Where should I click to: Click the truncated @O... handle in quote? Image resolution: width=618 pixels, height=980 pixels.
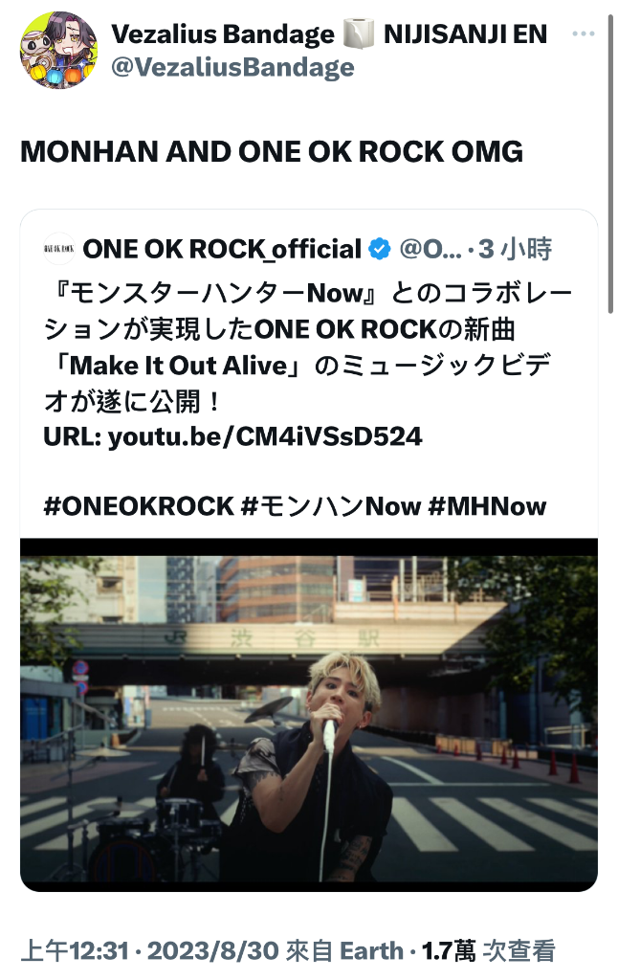(430, 249)
